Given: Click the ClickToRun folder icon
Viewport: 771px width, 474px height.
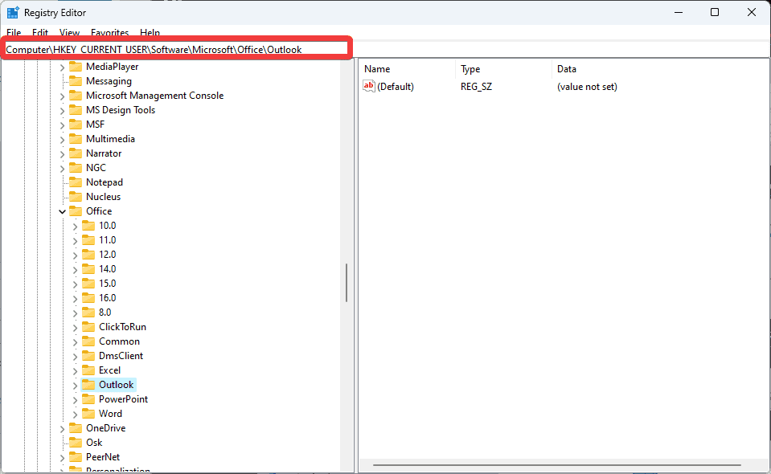Looking at the screenshot, I should (88, 327).
